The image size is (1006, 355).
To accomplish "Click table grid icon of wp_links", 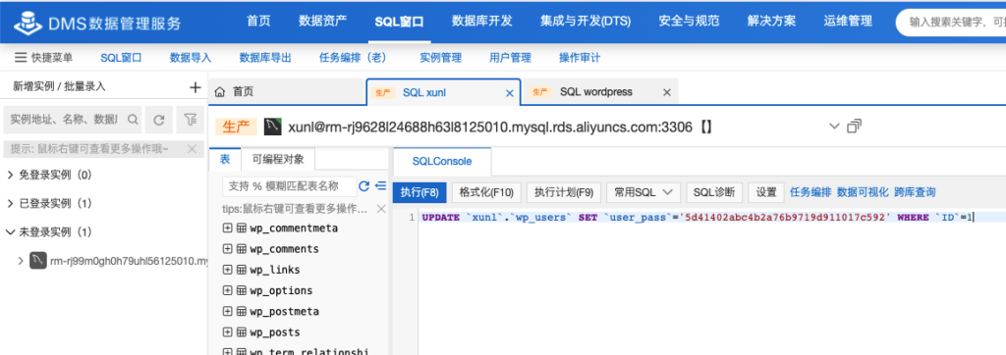I will (242, 270).
